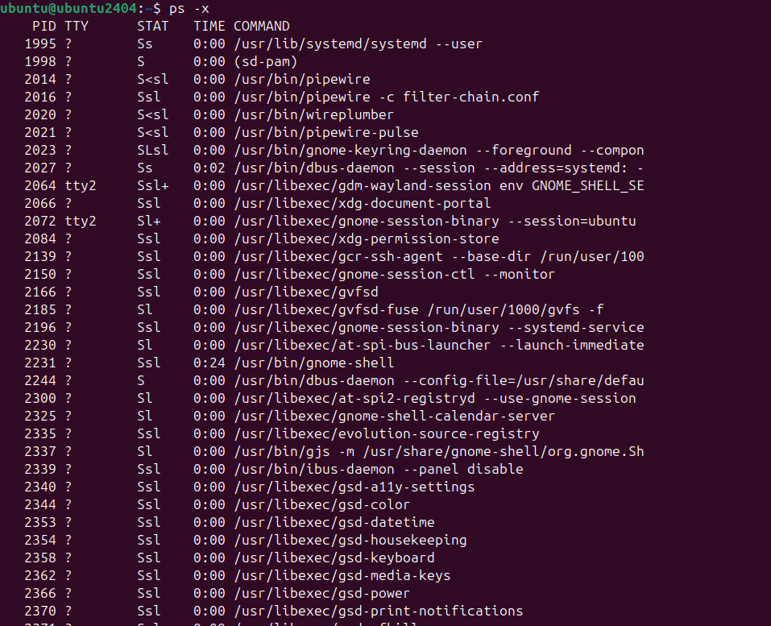771x626 pixels.
Task: Click the /usr/bin/wireplumber command path
Action: click(x=314, y=114)
